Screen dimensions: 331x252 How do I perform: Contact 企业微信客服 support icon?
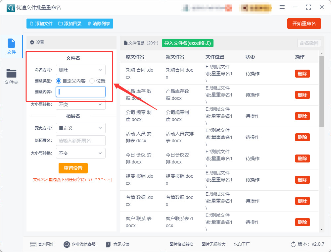coord(67,244)
